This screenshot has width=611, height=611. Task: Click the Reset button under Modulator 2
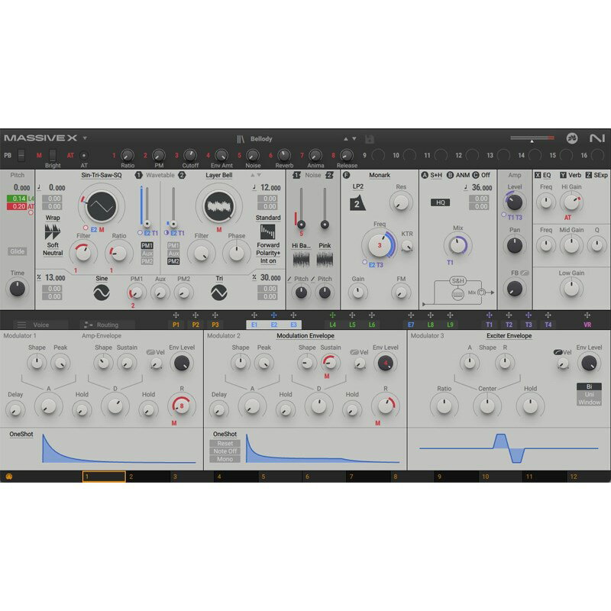(x=225, y=443)
